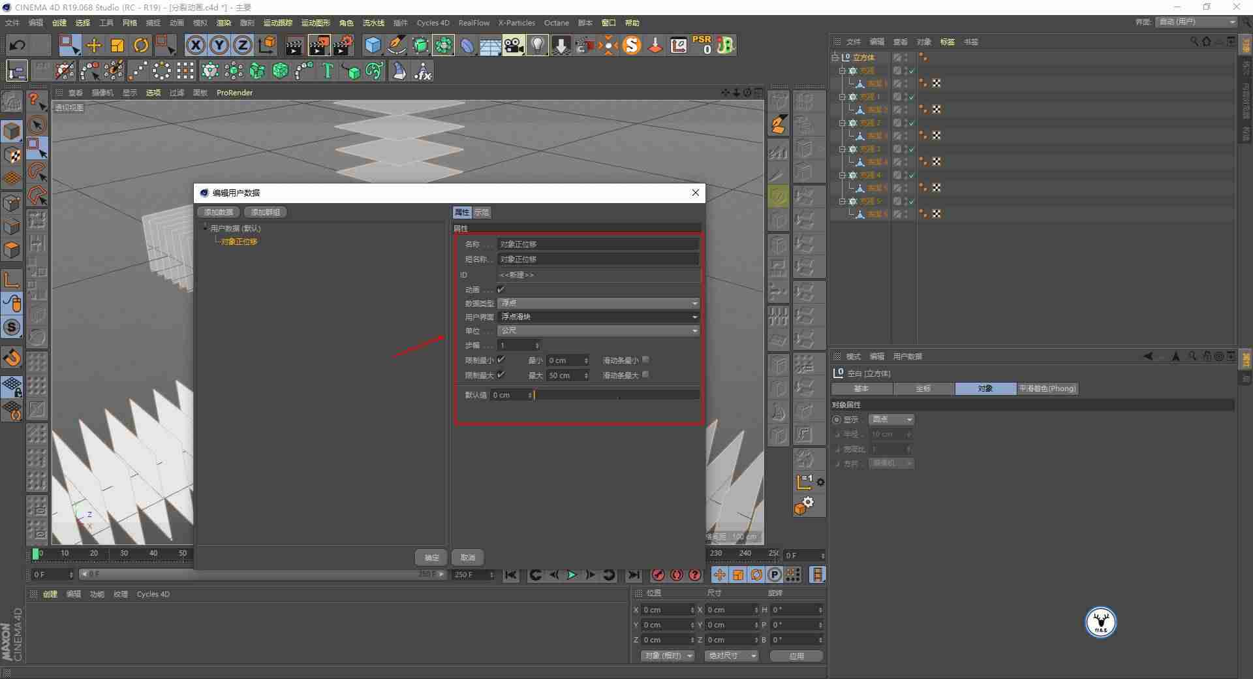Close the 编辑用户数据 dialog
1253x679 pixels.
(695, 193)
